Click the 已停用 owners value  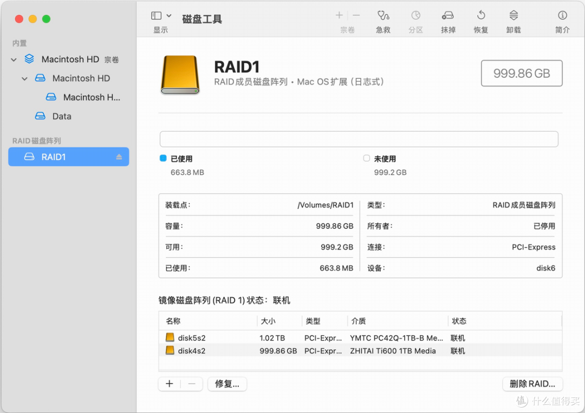[544, 226]
